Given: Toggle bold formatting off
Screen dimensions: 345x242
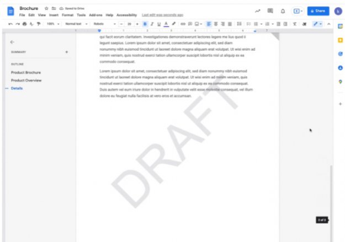Looking at the screenshot, I should coord(145,24).
